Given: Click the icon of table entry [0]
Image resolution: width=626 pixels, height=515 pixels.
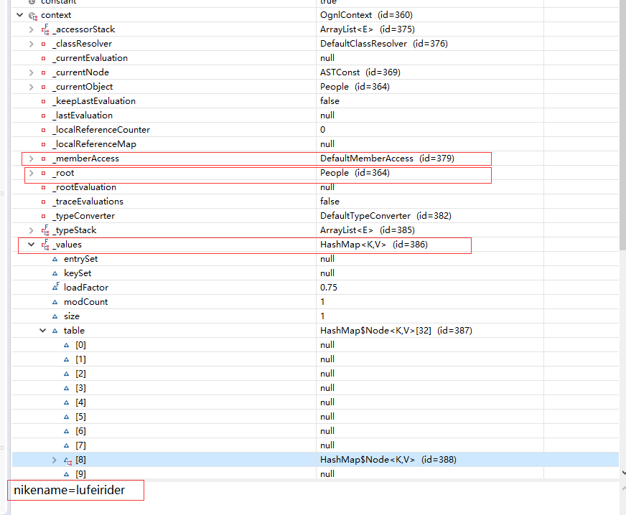Looking at the screenshot, I should tap(67, 346).
